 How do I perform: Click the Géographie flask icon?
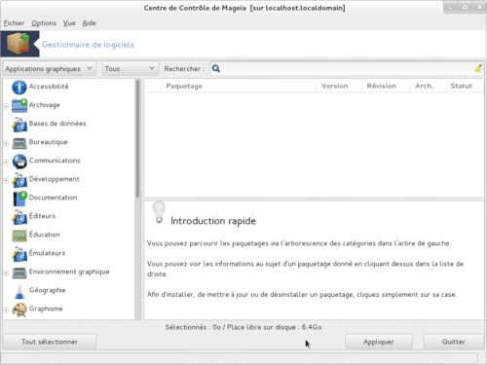pyautogui.click(x=19, y=291)
